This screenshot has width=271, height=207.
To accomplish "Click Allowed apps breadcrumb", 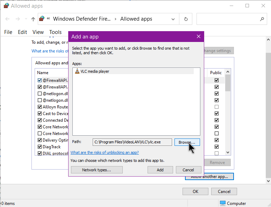I will [136, 19].
